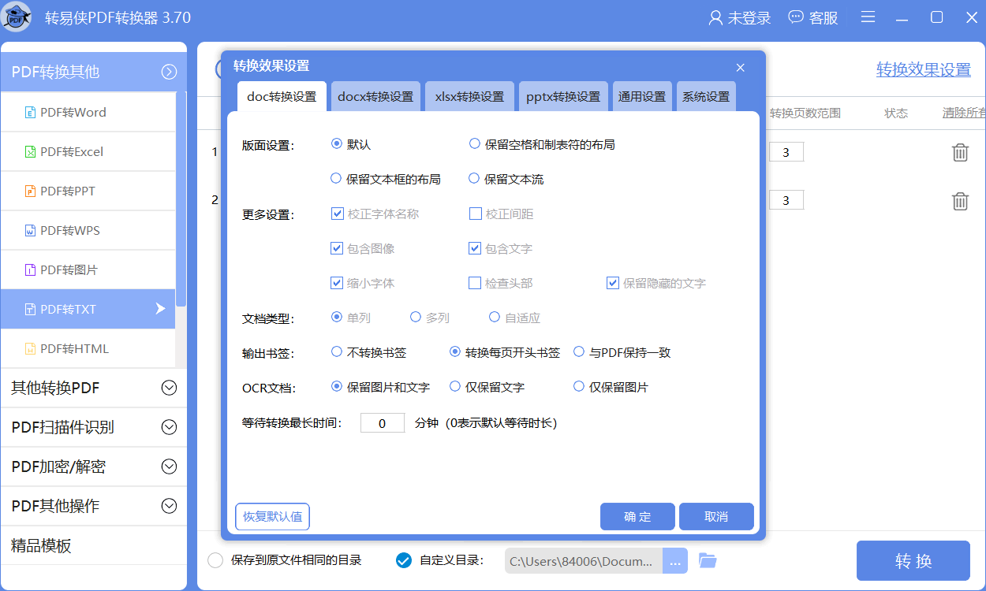The image size is (986, 591).
Task: Switch to 系统设置 tab
Action: [706, 96]
